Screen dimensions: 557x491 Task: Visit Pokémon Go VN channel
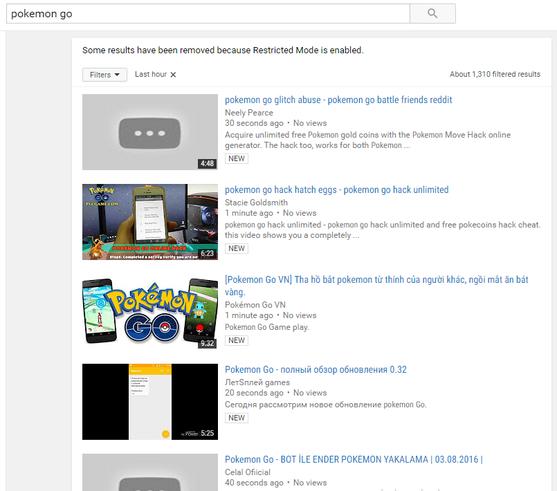coord(255,304)
